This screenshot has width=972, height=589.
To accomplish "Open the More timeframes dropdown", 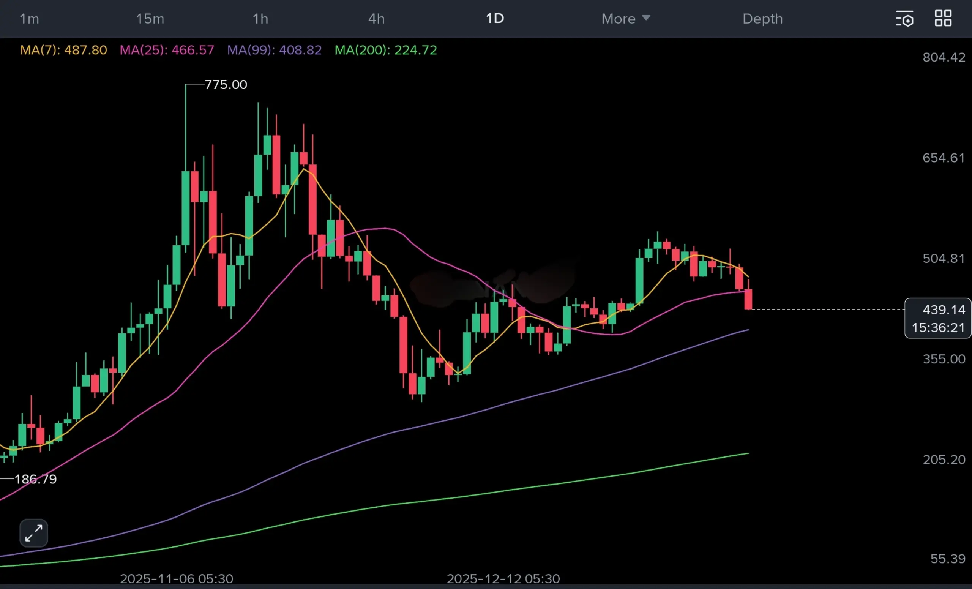I will point(619,19).
